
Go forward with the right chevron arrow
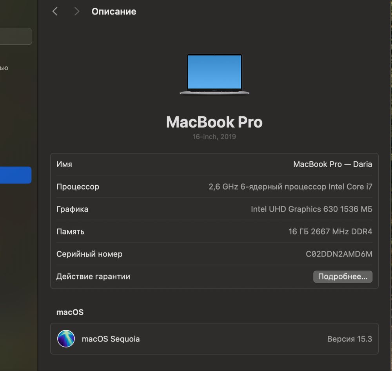pyautogui.click(x=77, y=11)
